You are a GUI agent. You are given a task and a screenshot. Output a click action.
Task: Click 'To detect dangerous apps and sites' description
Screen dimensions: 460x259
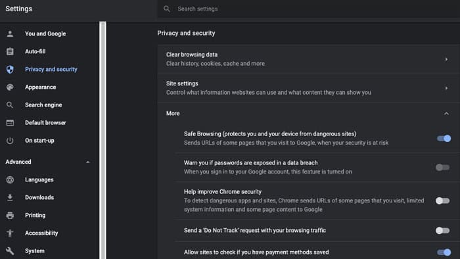click(304, 205)
